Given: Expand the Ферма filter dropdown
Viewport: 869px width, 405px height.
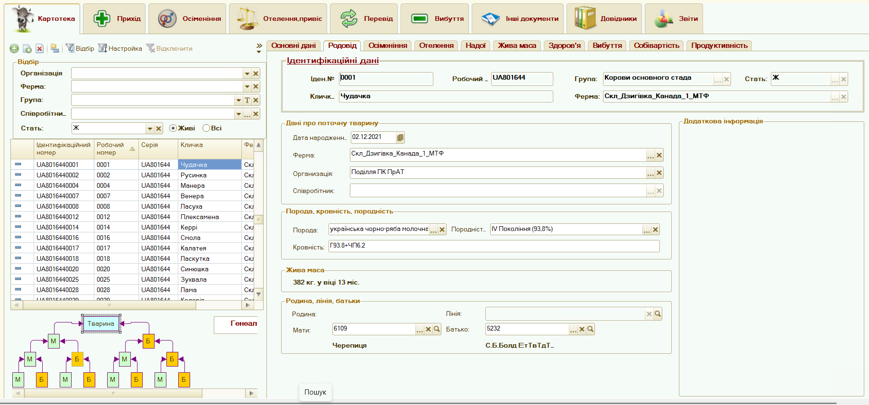Looking at the screenshot, I should (x=247, y=87).
